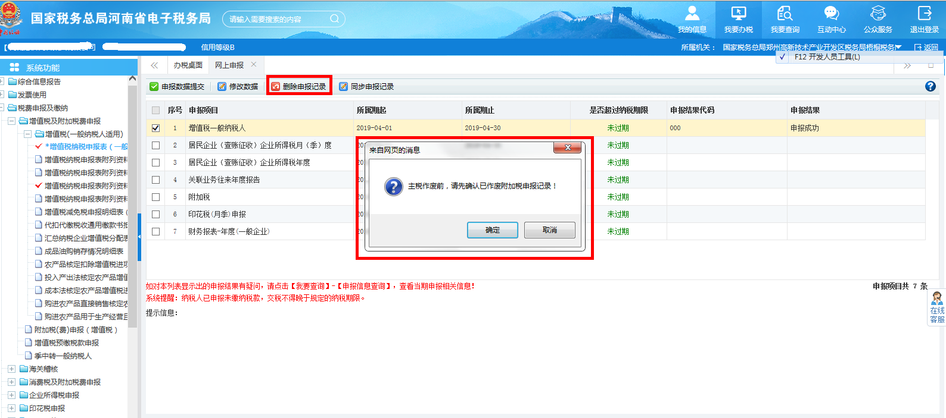Click the search magnifier icon
946x418 pixels.
tap(334, 19)
